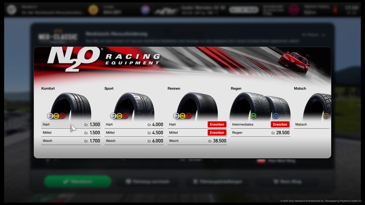Click the yellow SM sport medium badge
365x205 pixels.
point(119,116)
